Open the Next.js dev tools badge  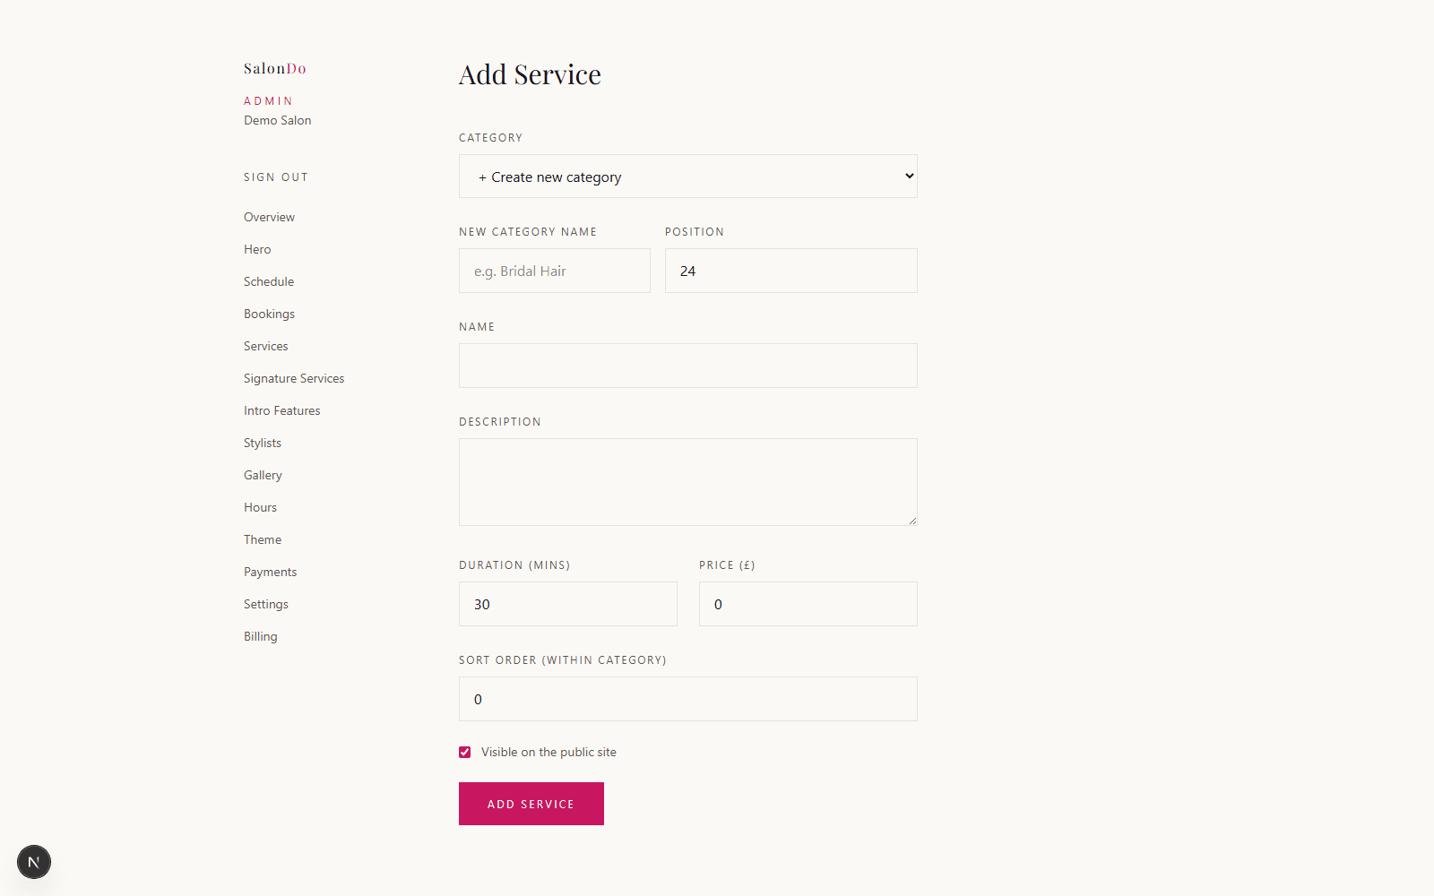[x=34, y=862]
